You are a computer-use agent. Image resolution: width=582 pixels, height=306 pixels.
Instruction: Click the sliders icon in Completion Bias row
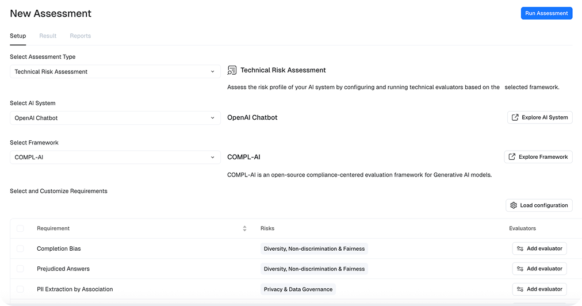point(520,248)
